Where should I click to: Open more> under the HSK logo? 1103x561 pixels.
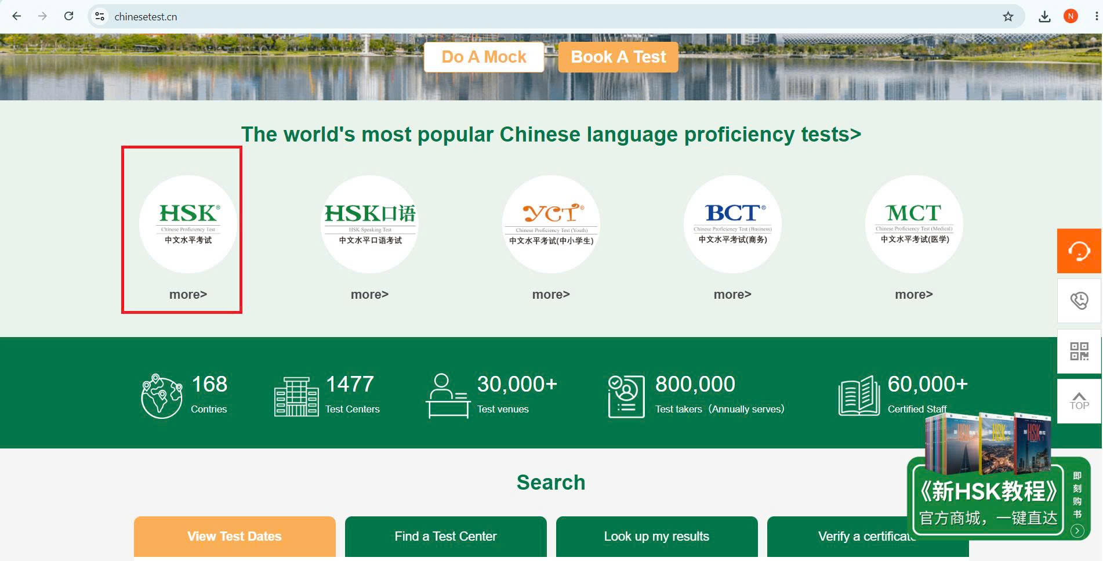pos(188,294)
